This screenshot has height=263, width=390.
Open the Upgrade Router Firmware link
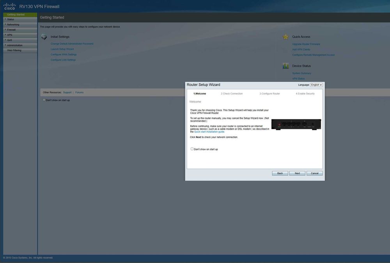point(306,44)
